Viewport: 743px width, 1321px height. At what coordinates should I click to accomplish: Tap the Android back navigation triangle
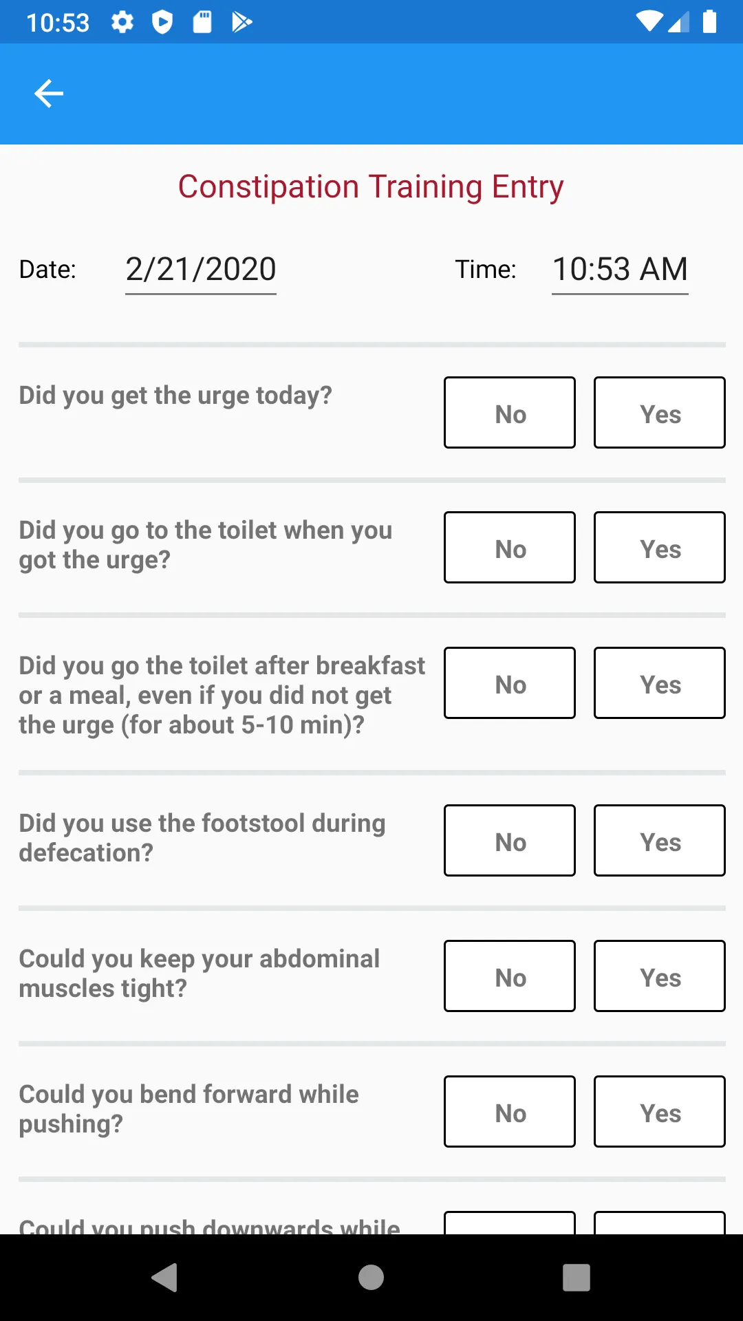click(165, 1278)
